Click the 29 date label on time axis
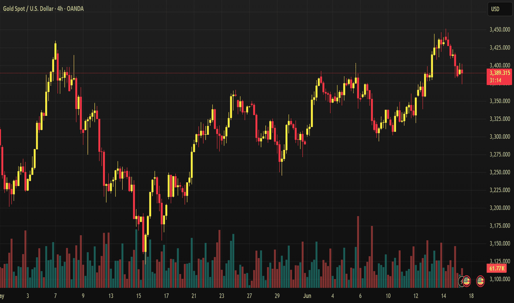Viewport: 514px width, 303px height. point(277,296)
